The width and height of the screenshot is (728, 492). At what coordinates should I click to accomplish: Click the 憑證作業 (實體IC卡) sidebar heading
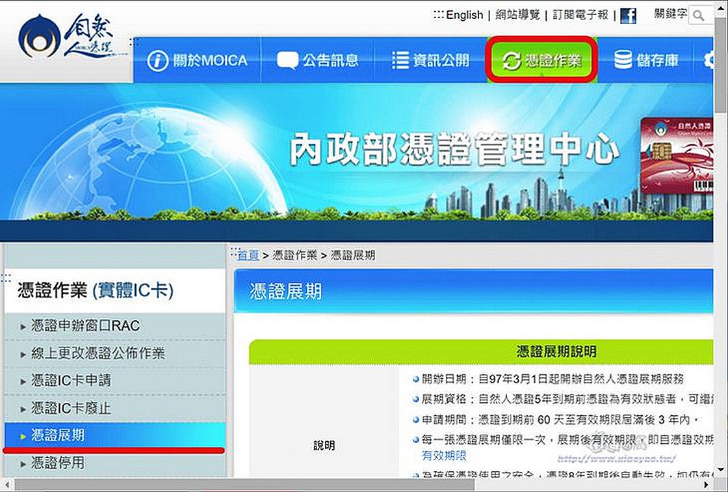coord(96,290)
